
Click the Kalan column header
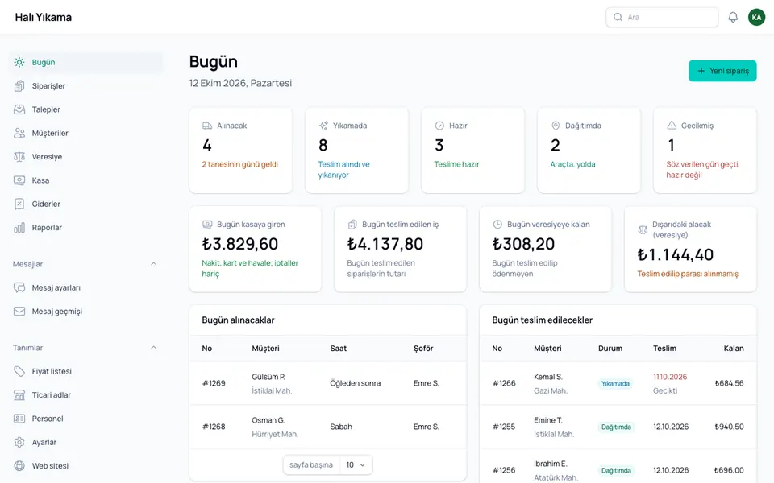tap(734, 348)
